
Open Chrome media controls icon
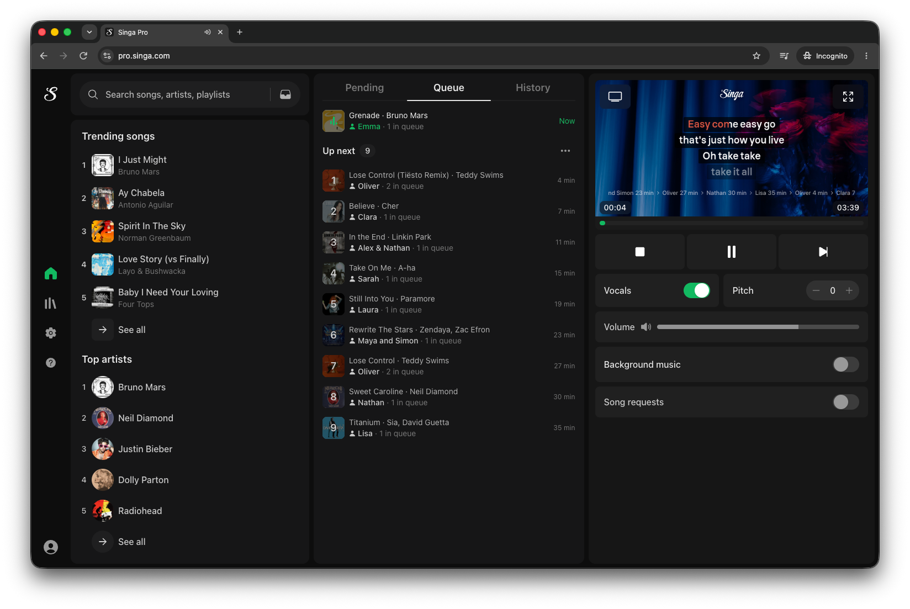point(784,56)
